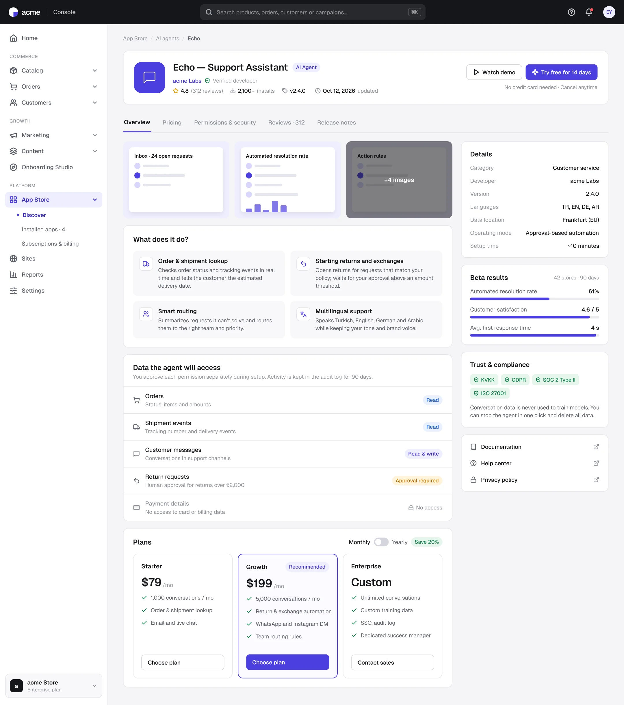Click the acme logo in header

click(x=24, y=12)
